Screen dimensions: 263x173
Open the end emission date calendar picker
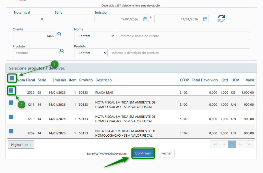click(205, 19)
